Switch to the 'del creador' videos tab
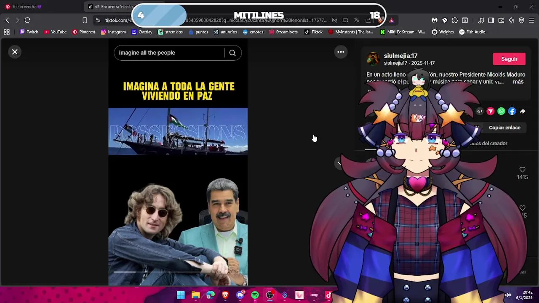The image size is (539, 303). 488,144
